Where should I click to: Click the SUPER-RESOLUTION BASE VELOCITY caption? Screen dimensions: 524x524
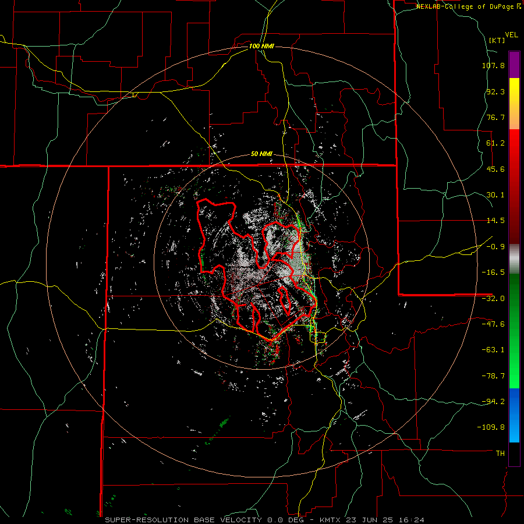pos(183,520)
